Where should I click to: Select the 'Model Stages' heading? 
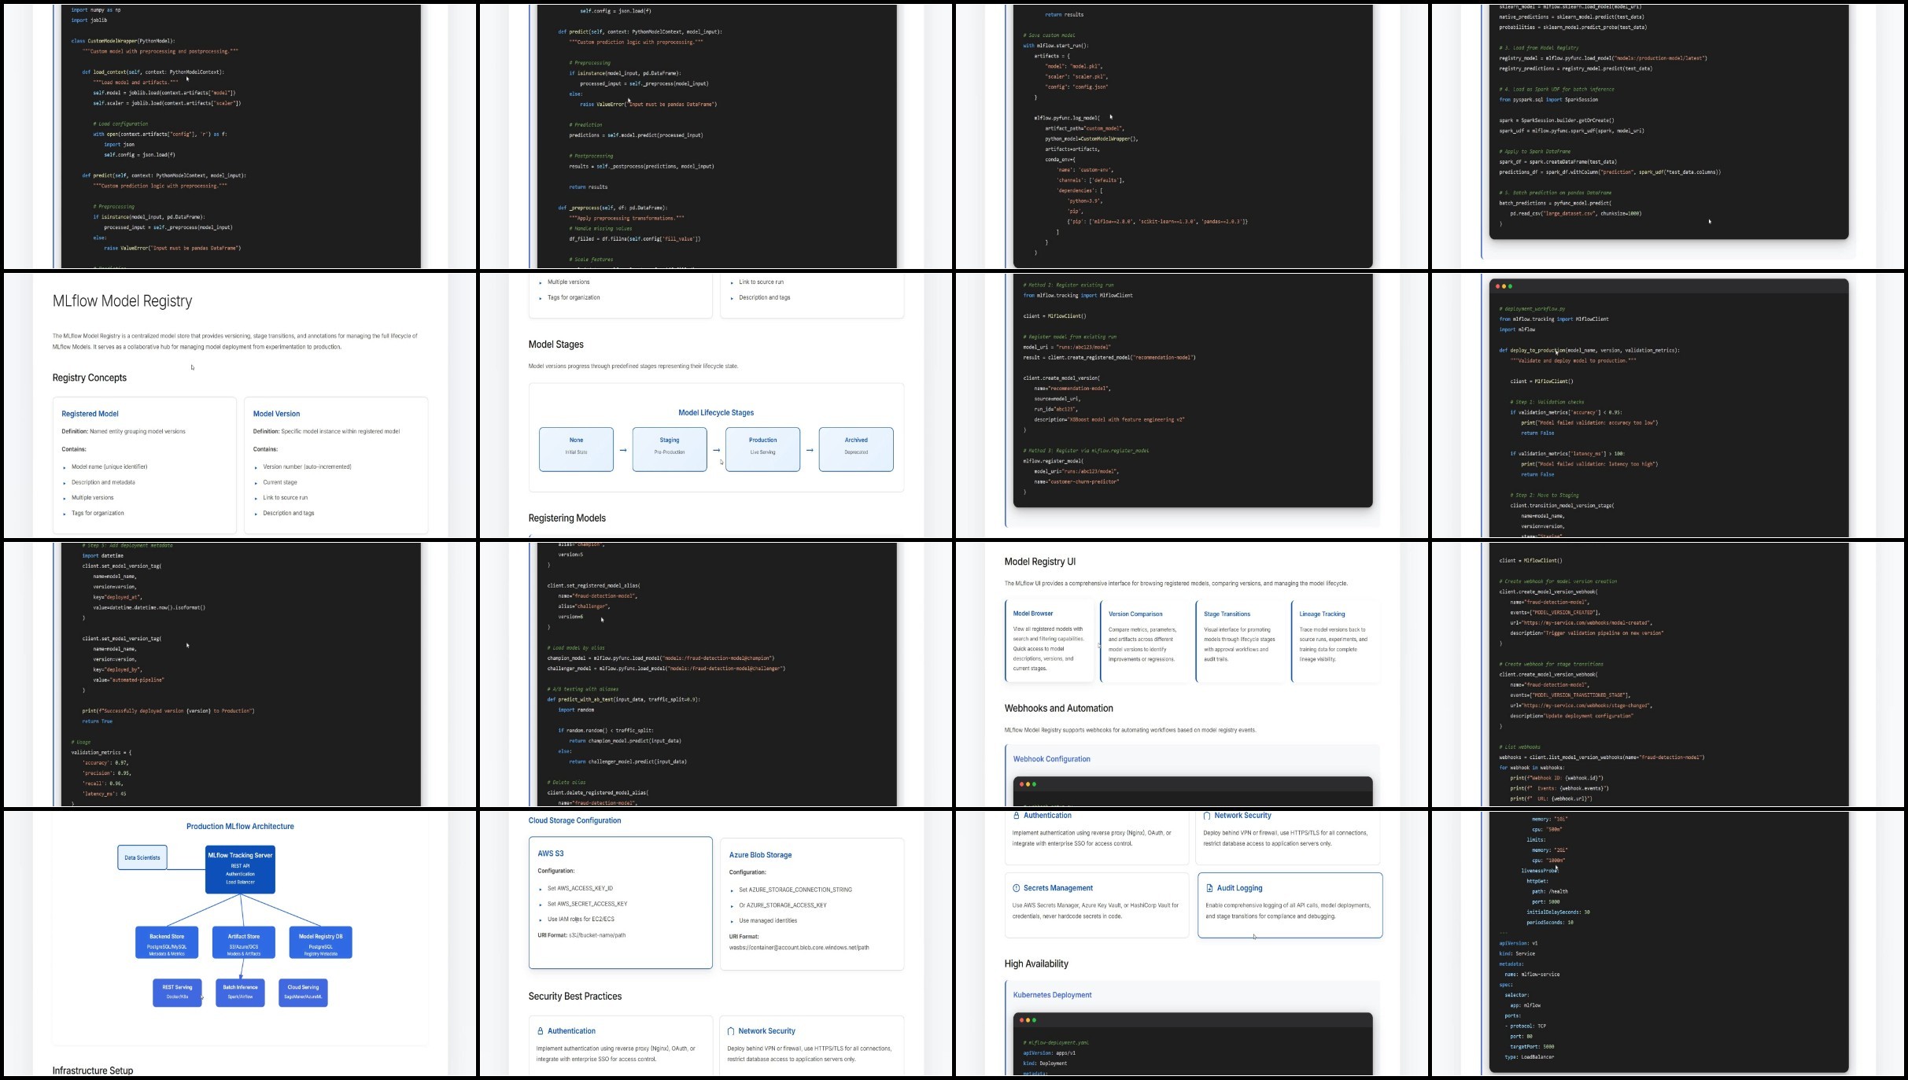[555, 345]
